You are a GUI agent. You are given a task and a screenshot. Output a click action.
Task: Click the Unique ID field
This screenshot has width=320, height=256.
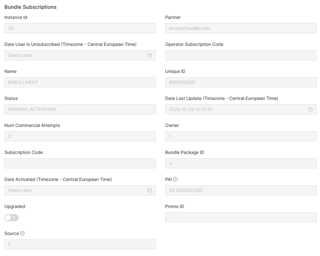pos(241,82)
